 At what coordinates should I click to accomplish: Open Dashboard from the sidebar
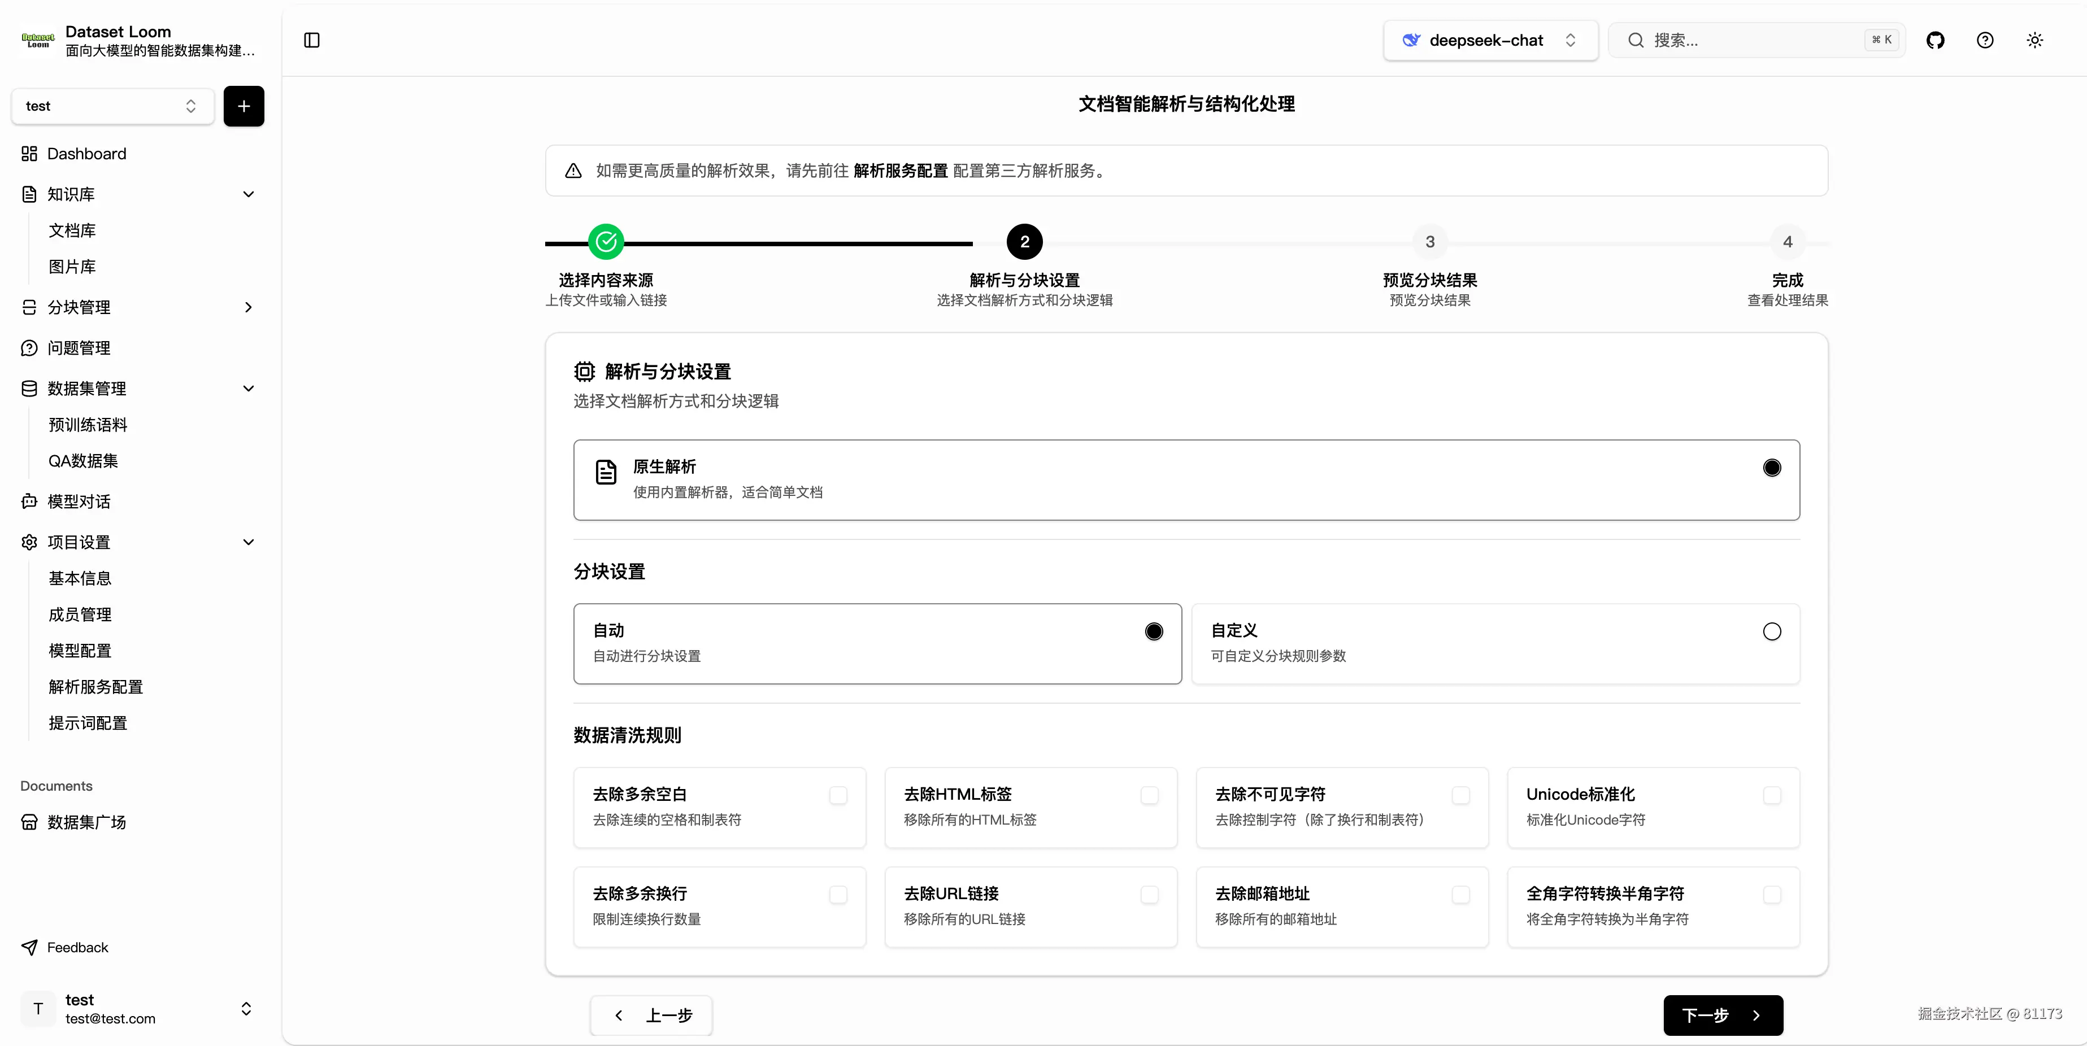[86, 153]
